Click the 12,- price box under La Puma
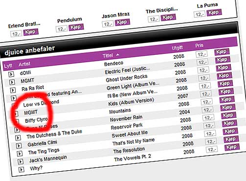The width and height of the screenshot is (246, 181). 200,14
